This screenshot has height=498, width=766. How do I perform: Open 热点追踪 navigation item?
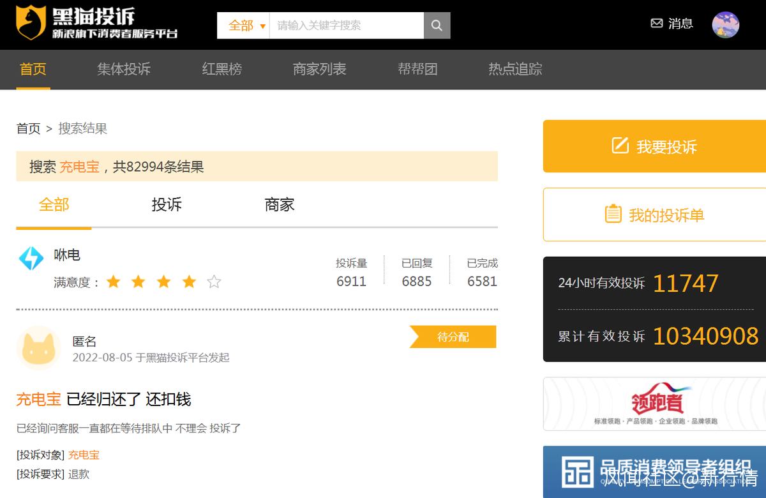[515, 69]
